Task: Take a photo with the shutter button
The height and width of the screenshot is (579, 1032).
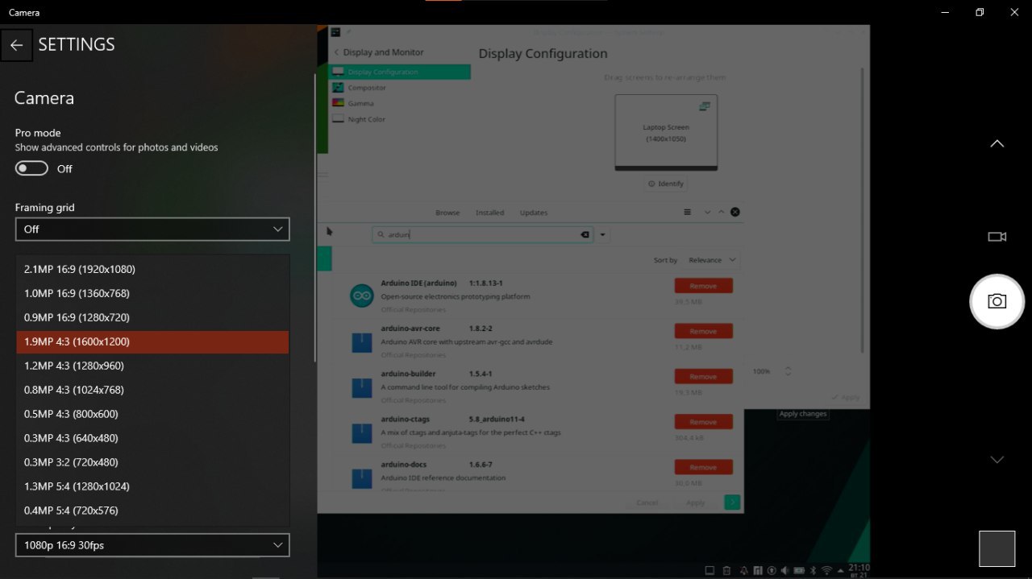Action: [997, 301]
